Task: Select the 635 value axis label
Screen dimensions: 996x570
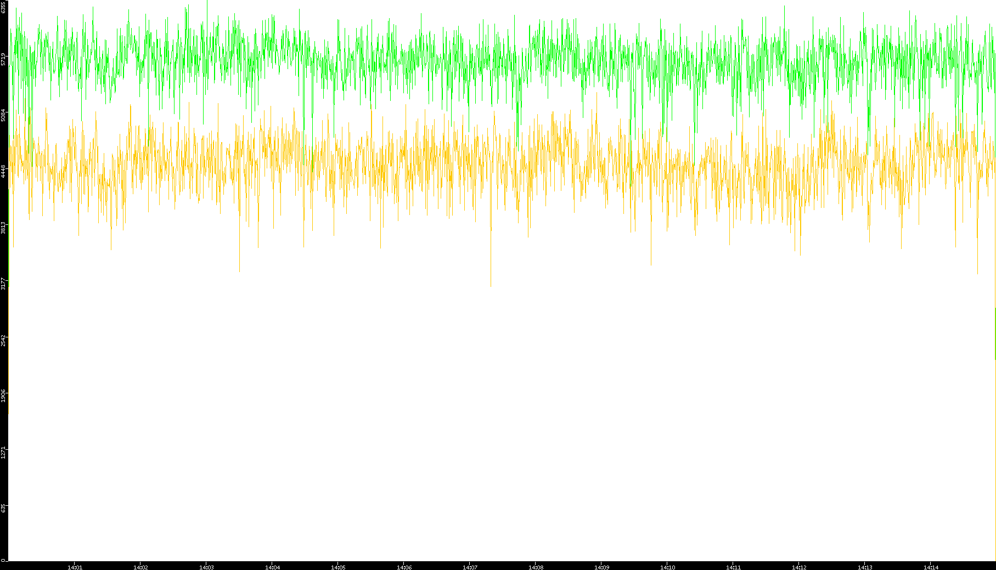Action: pyautogui.click(x=3, y=507)
